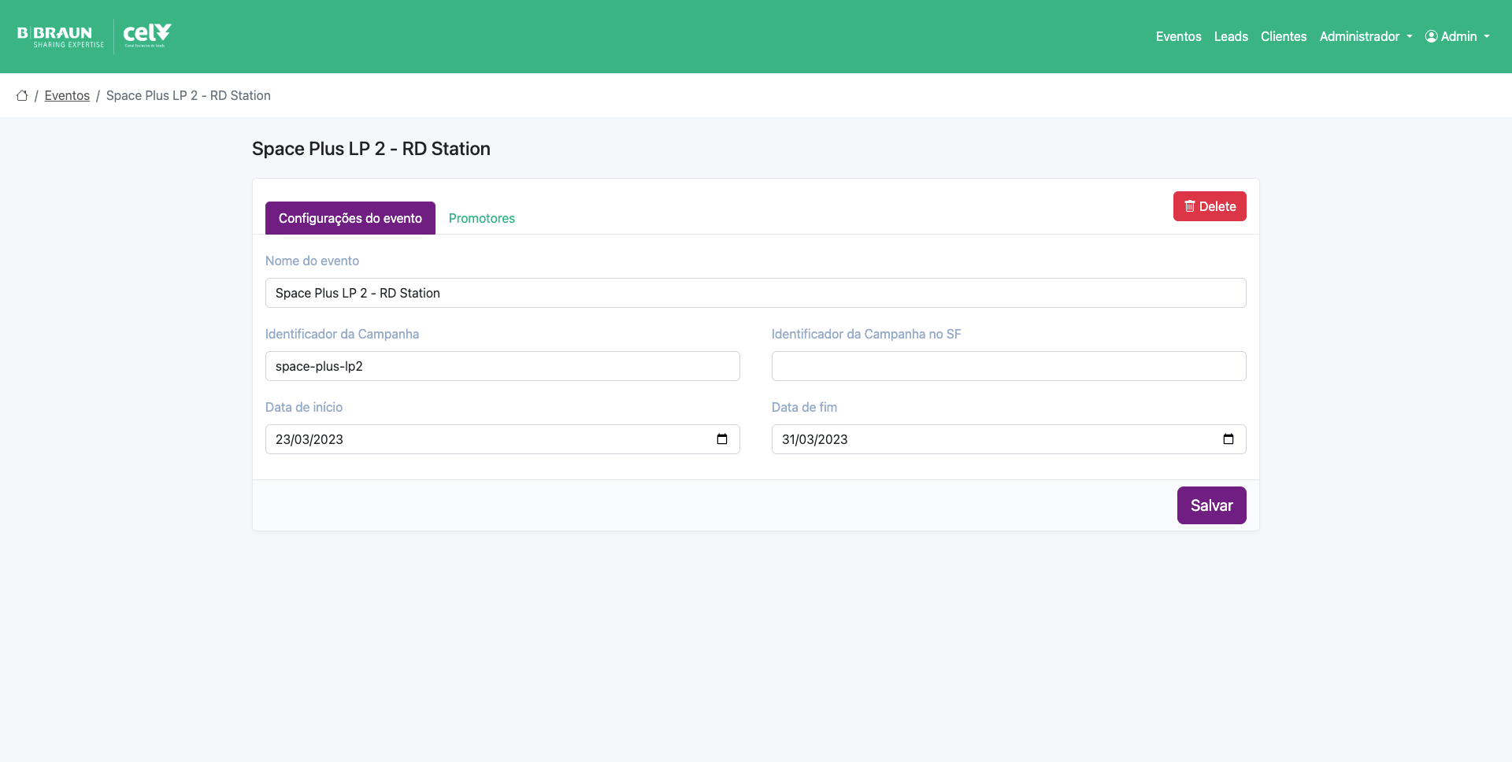Follow the Eventos breadcrumb link

click(67, 95)
